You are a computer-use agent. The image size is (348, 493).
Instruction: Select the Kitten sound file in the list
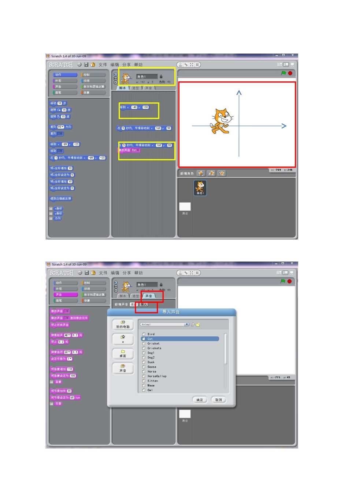pos(153,381)
